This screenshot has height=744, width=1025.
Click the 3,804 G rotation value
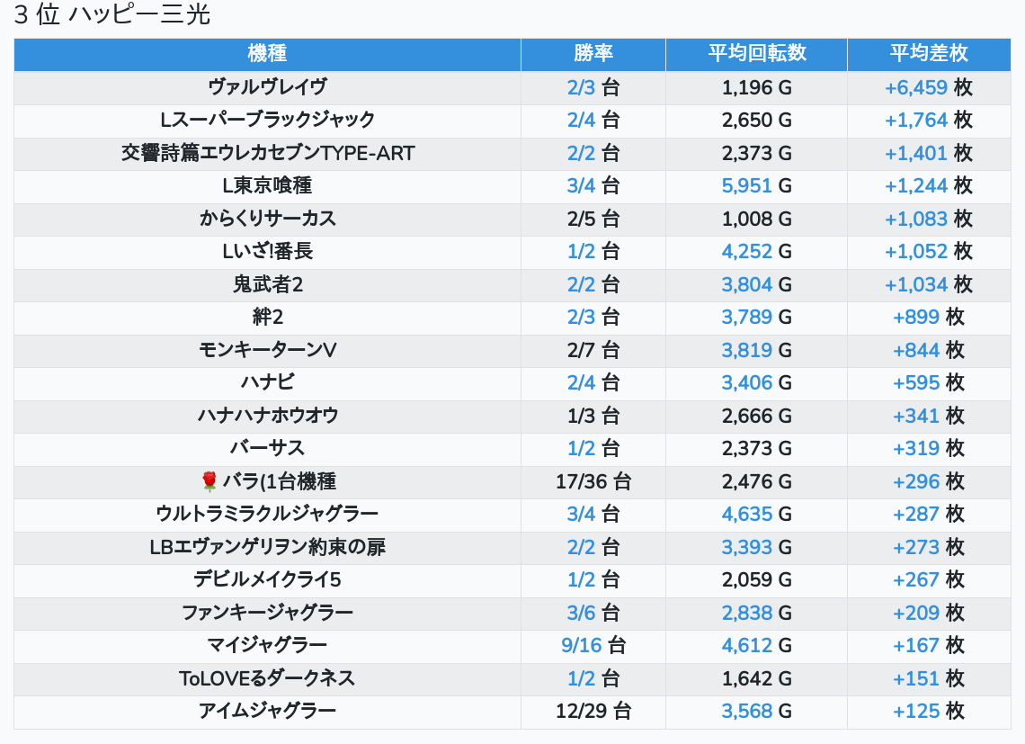point(757,284)
